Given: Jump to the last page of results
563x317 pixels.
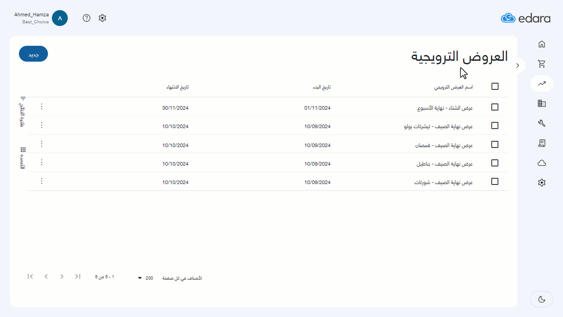Looking at the screenshot, I should point(78,276).
